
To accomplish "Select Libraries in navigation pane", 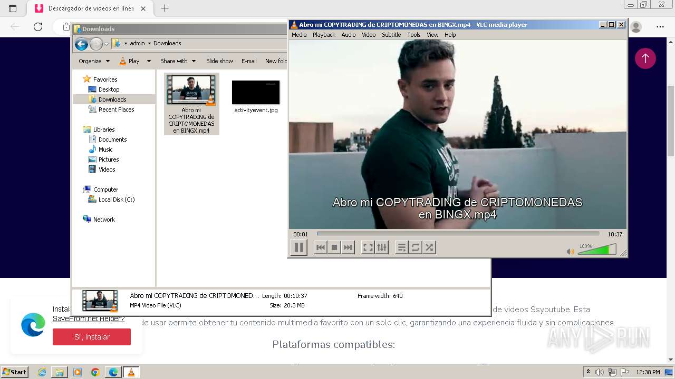I will pos(104,129).
